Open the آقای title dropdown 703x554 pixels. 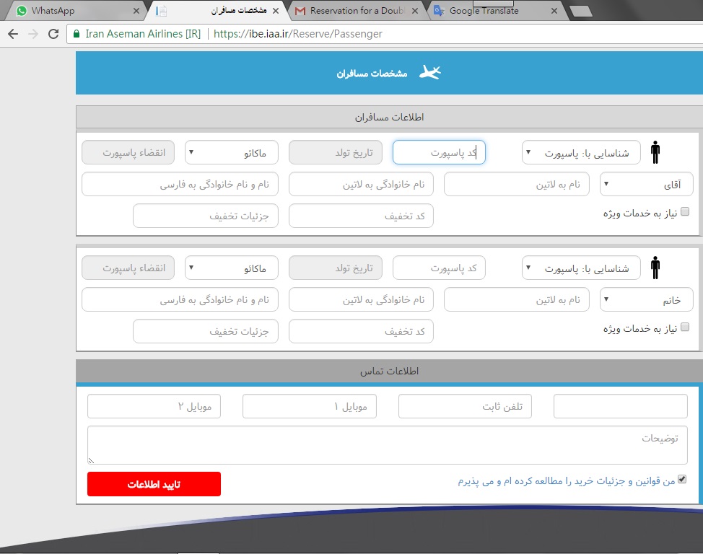[x=647, y=184]
